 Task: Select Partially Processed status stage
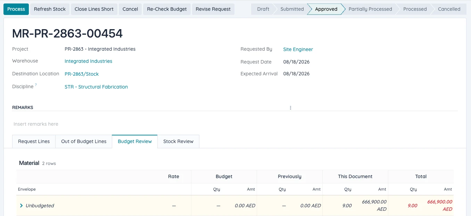[370, 9]
